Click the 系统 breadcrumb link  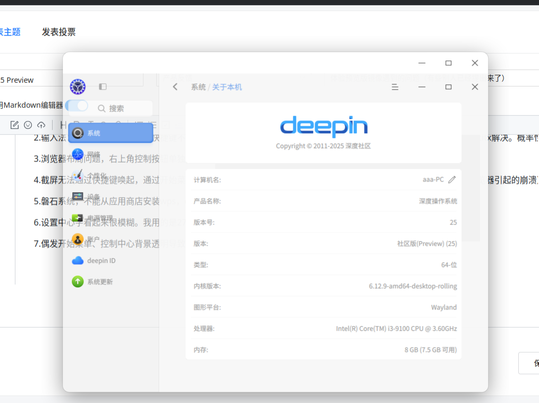point(198,87)
